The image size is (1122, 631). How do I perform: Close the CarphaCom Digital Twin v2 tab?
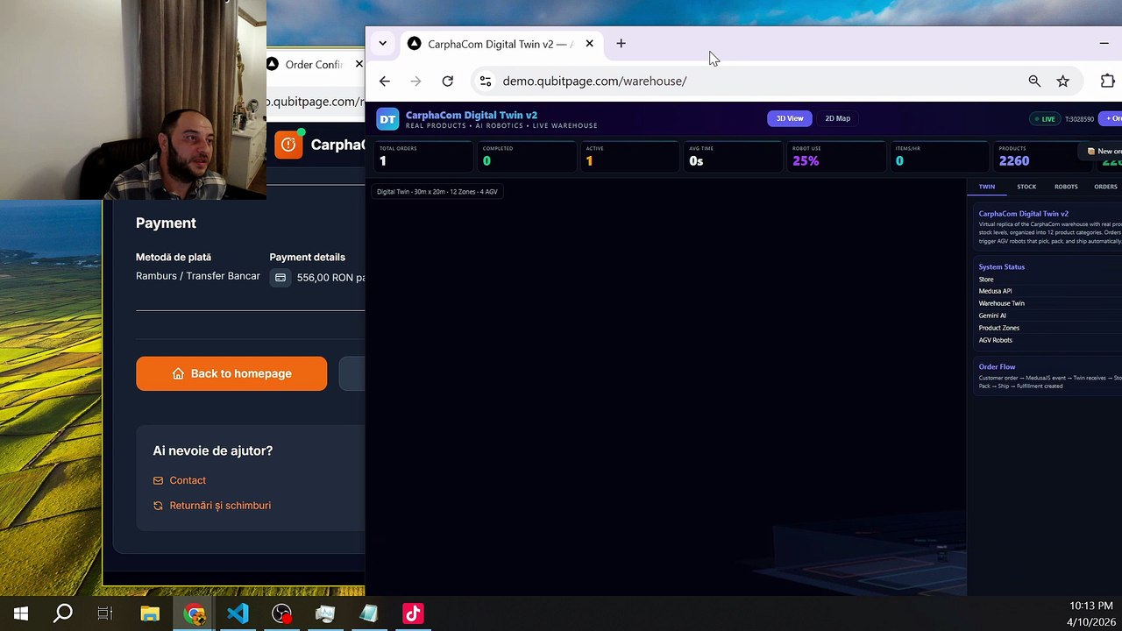589,44
